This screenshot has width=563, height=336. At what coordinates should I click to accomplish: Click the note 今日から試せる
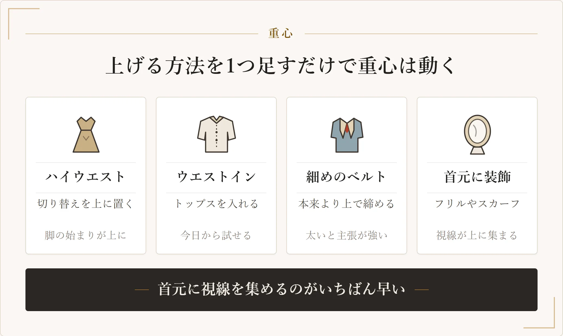point(216,235)
